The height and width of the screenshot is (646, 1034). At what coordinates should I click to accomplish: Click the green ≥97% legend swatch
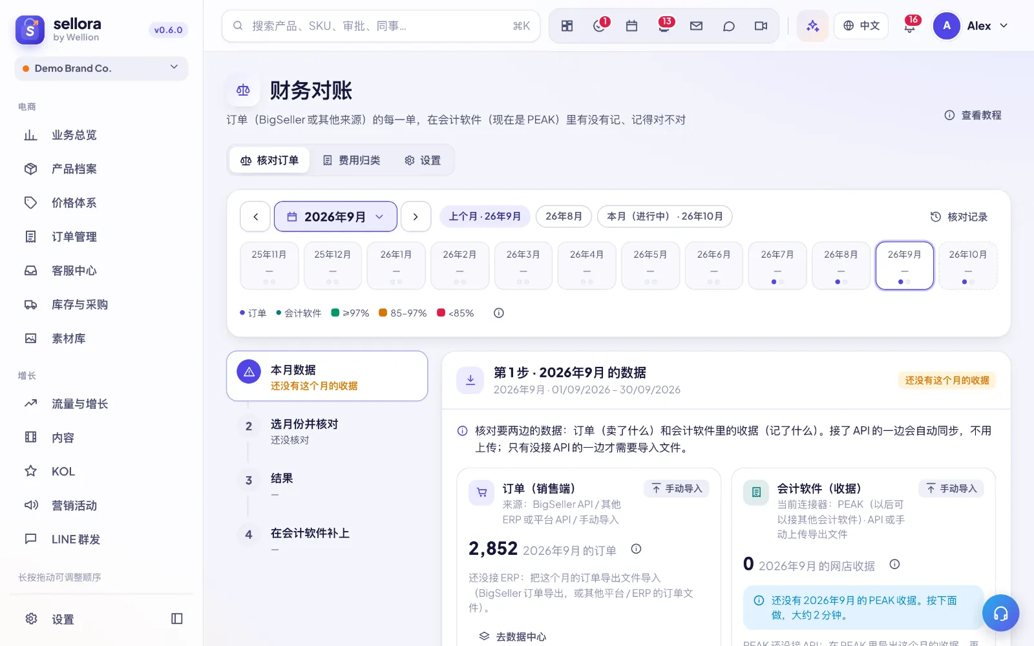[335, 313]
